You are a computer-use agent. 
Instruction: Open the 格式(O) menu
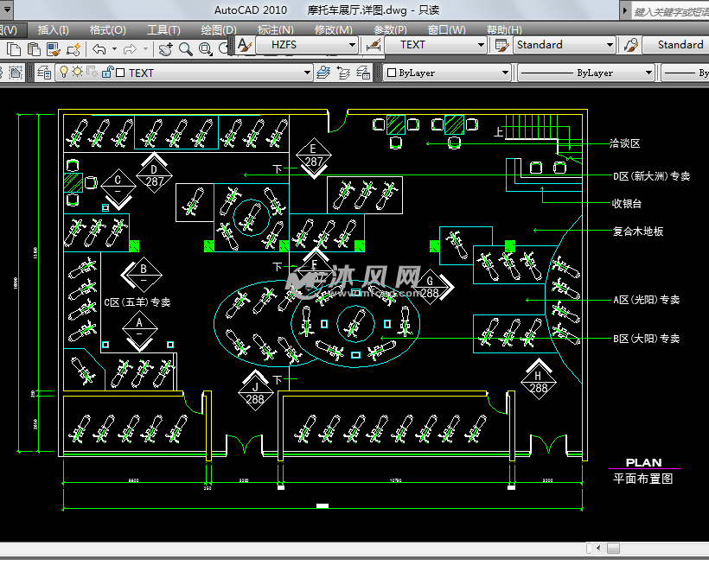pos(107,30)
